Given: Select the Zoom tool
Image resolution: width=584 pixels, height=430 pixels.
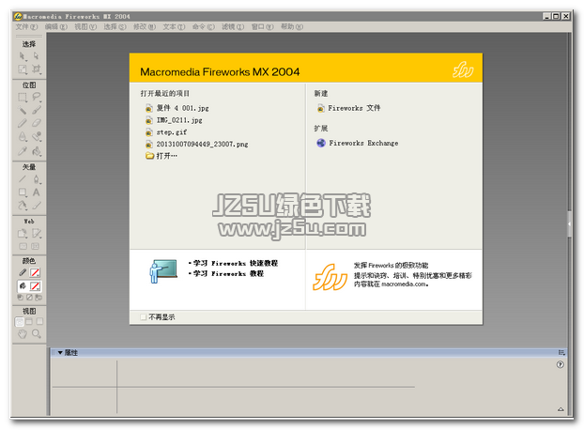Looking at the screenshot, I should point(36,334).
